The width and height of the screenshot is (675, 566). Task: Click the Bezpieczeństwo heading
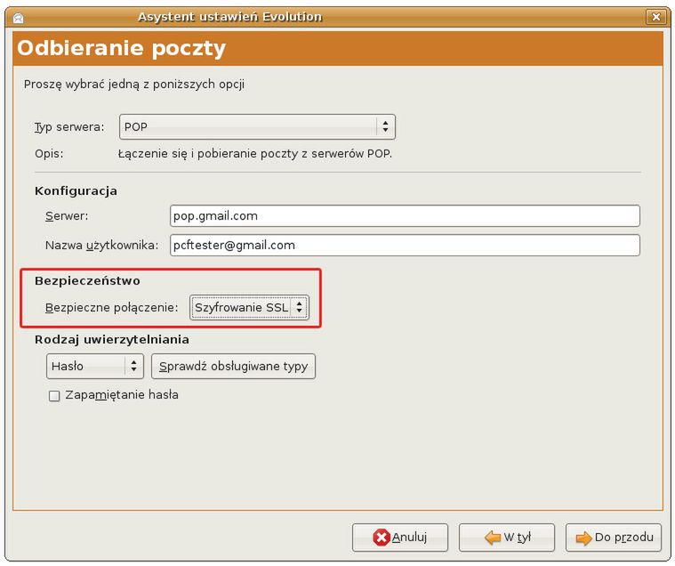pos(87,281)
